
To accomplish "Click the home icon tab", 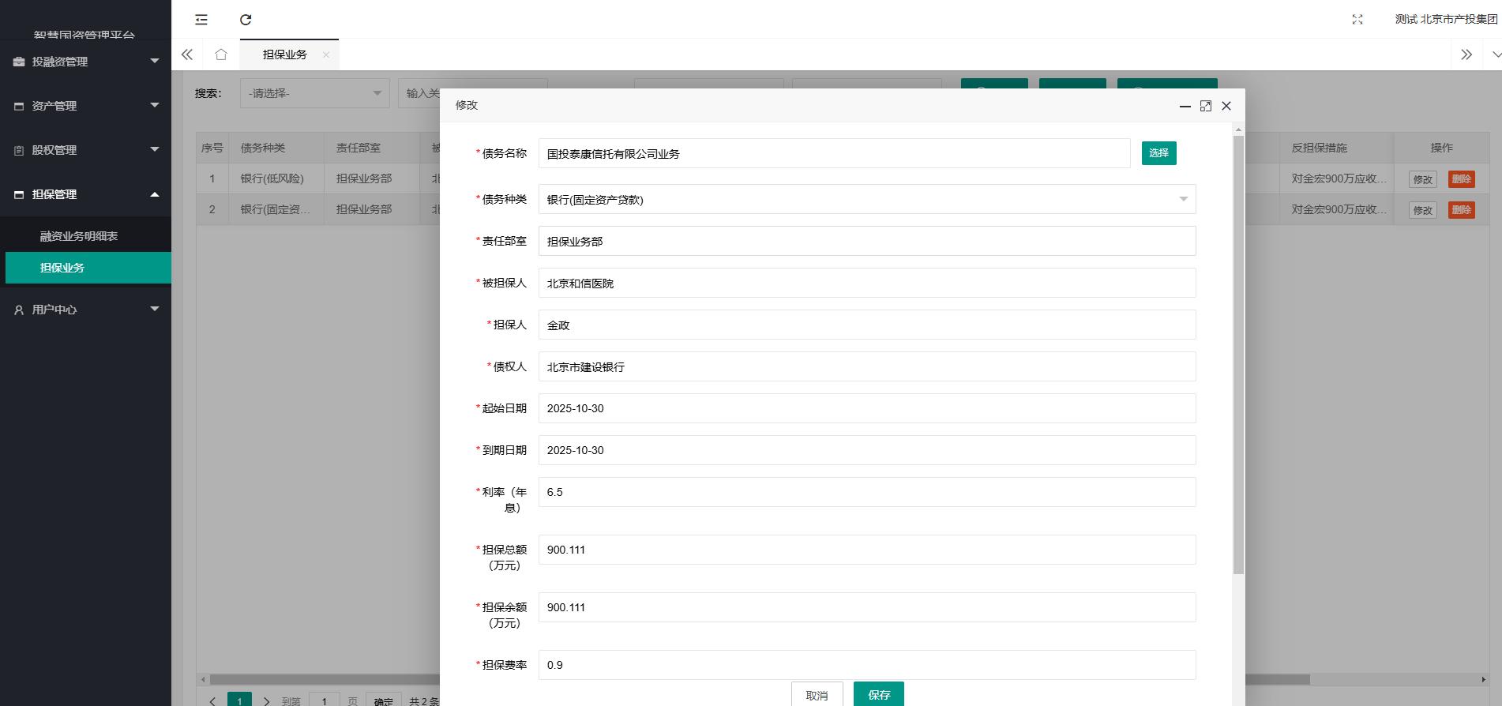I will pyautogui.click(x=221, y=54).
